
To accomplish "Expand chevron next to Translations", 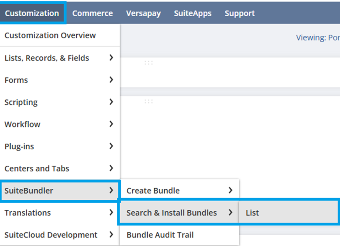I will [x=111, y=212].
